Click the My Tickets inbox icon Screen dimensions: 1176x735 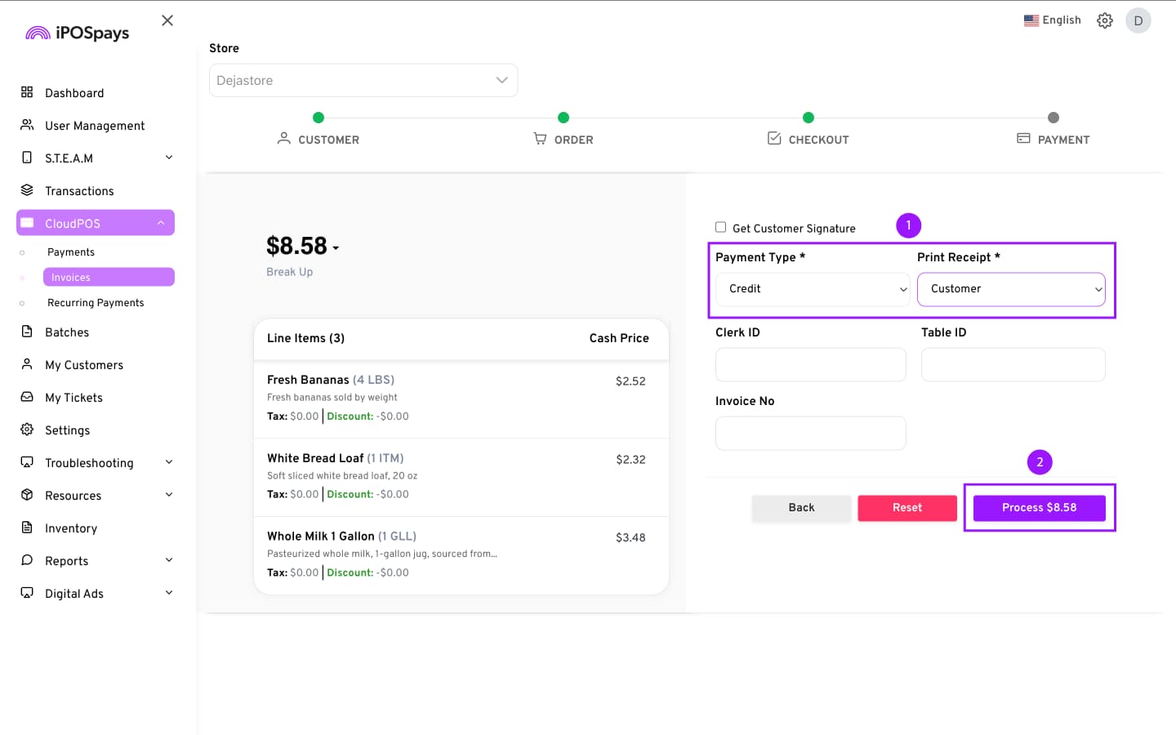[x=27, y=397]
